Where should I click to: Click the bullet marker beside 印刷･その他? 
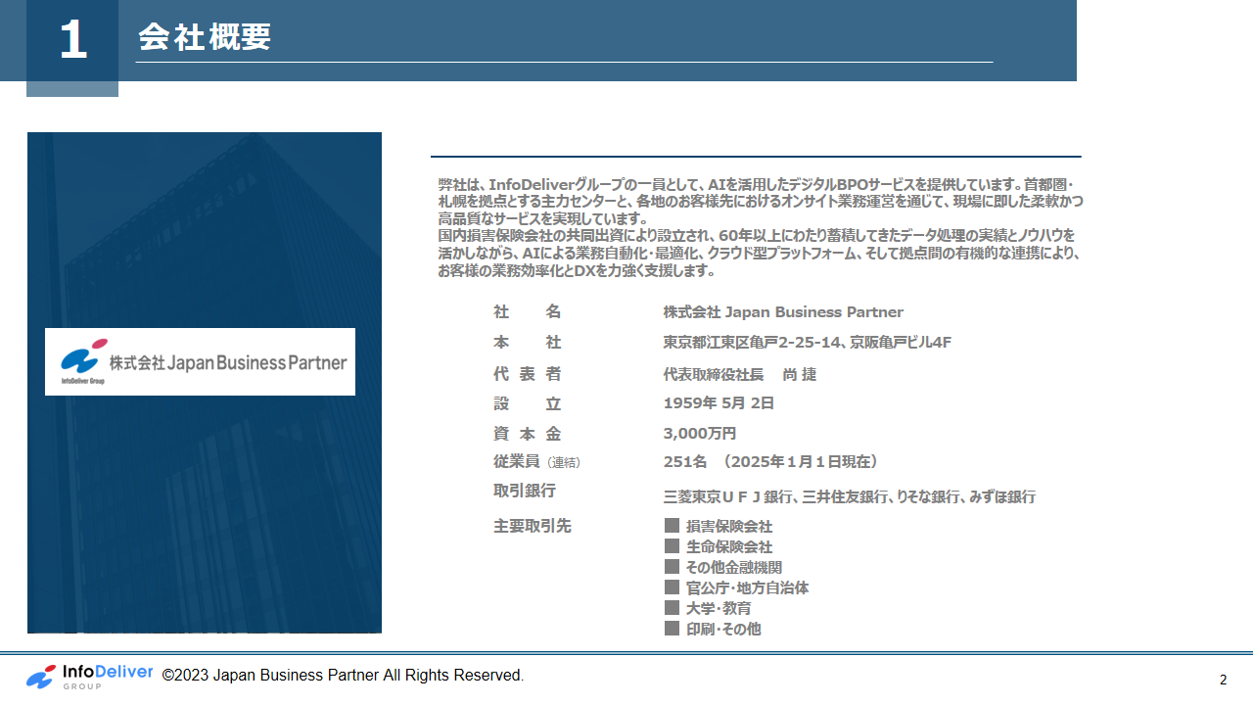pyautogui.click(x=672, y=629)
